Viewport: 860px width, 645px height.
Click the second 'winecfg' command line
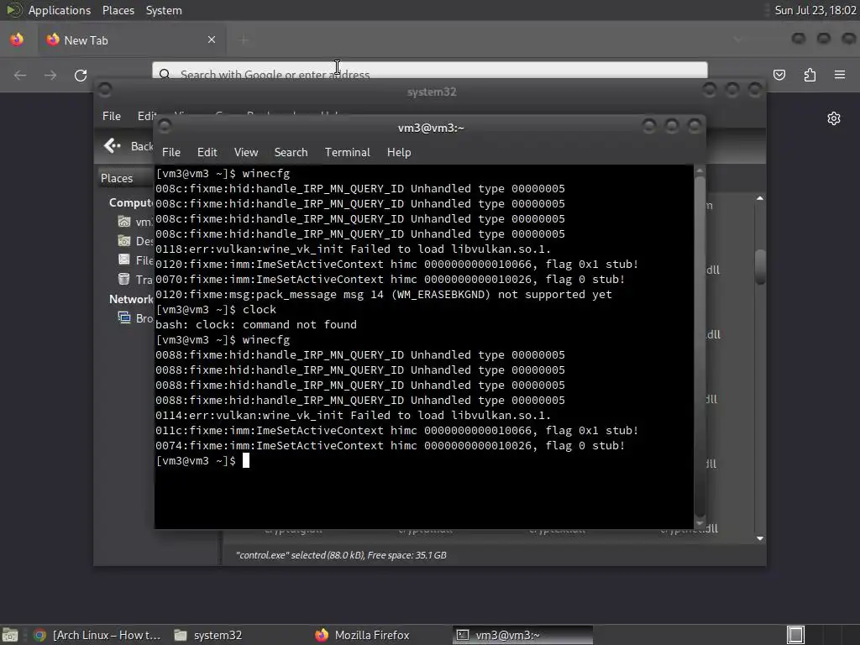point(223,339)
